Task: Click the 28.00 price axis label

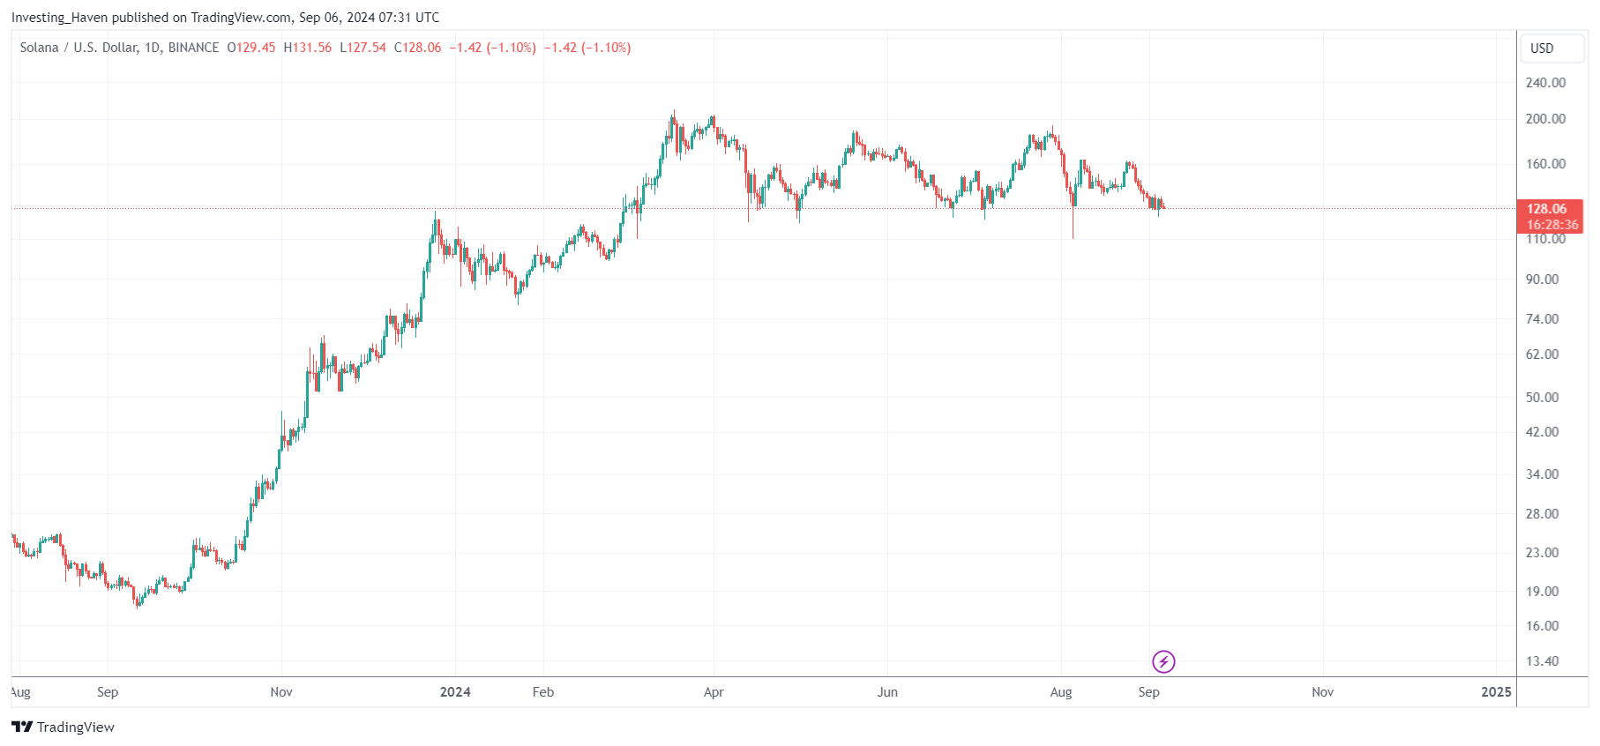Action: coord(1542,513)
